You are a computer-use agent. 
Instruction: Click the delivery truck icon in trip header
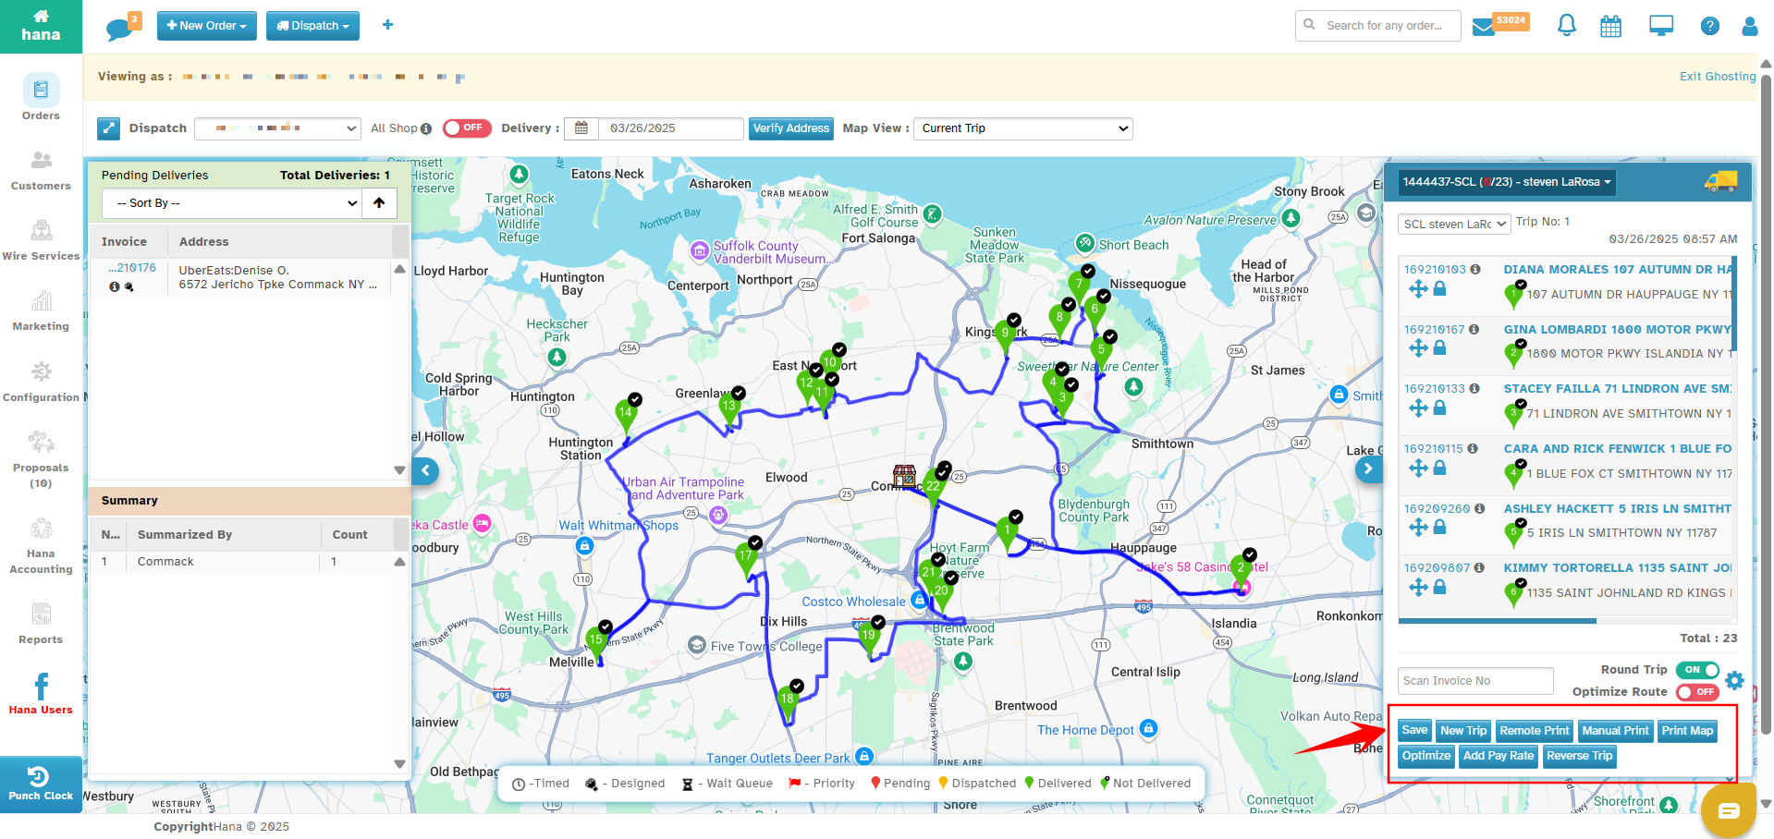pos(1721,182)
